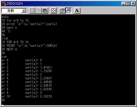Click the '20 PRINT' listing line

(29, 46)
